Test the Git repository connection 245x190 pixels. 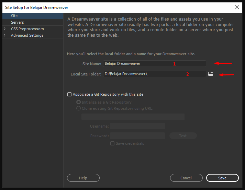[183, 136]
